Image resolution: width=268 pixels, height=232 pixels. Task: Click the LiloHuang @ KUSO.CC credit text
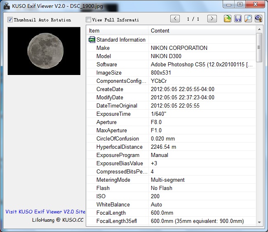coord(58,220)
